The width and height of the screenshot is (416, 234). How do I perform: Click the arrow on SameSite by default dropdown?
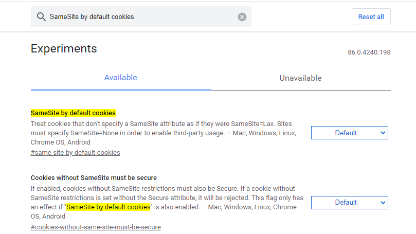[383, 133]
